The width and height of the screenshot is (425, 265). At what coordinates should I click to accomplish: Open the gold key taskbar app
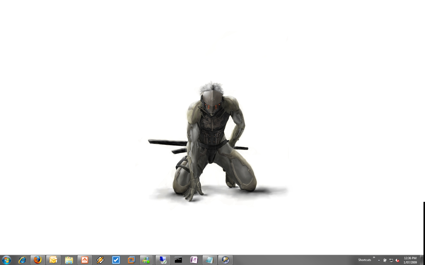(x=225, y=260)
